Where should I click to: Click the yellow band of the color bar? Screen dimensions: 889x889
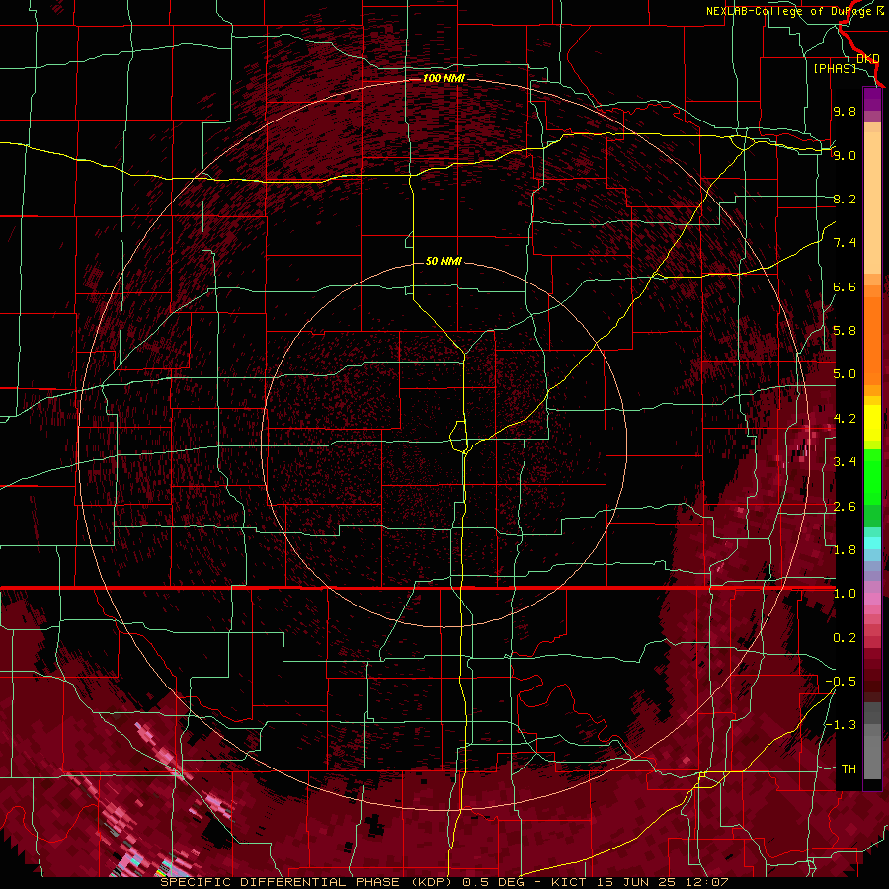click(872, 423)
